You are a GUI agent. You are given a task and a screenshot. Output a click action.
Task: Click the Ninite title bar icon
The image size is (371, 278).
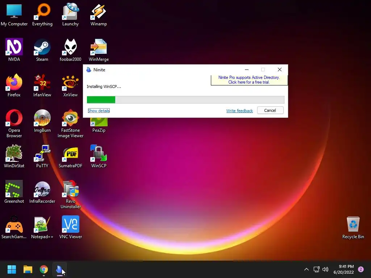89,70
